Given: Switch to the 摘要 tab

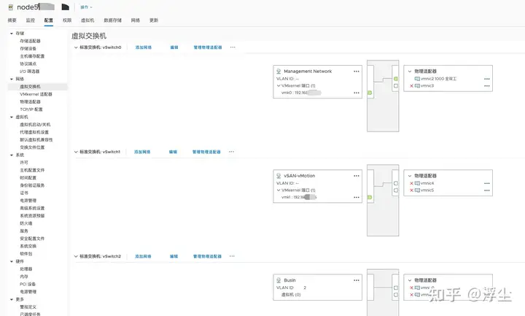Looking at the screenshot, I should tap(12, 20).
